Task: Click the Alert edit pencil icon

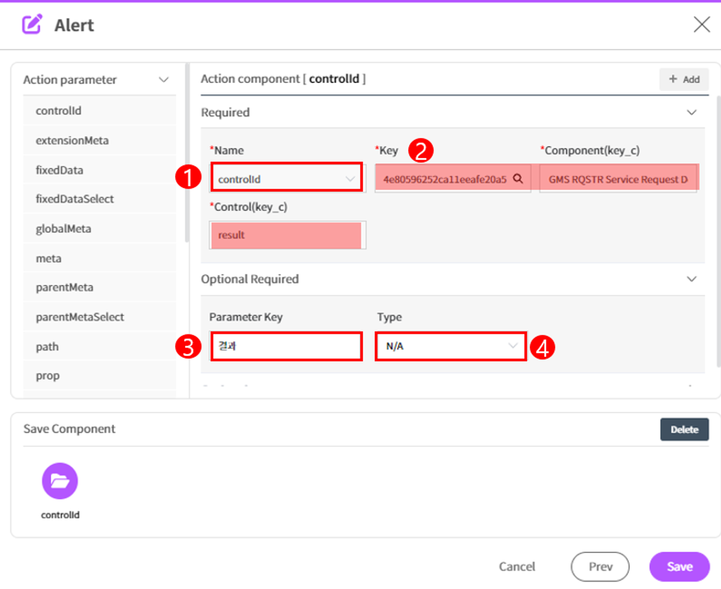Action: point(32,25)
